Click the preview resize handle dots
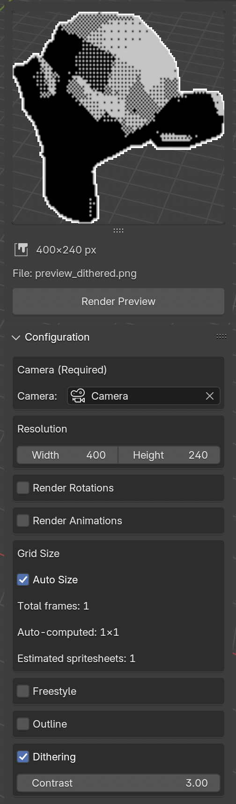This screenshot has height=804, width=236. point(118,230)
